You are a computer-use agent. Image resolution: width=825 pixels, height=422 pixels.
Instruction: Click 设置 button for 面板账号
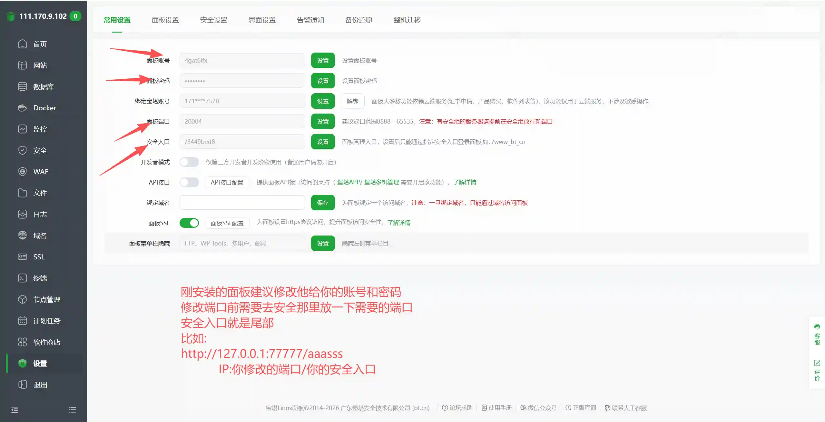click(323, 60)
